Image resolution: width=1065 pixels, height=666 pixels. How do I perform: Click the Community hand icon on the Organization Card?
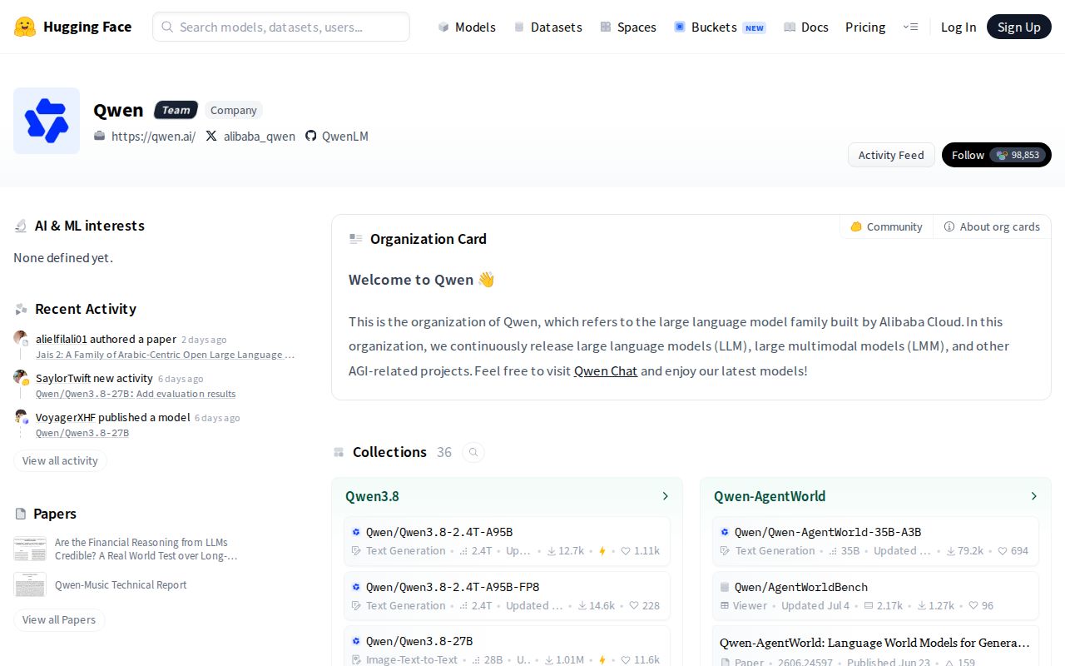(x=856, y=226)
